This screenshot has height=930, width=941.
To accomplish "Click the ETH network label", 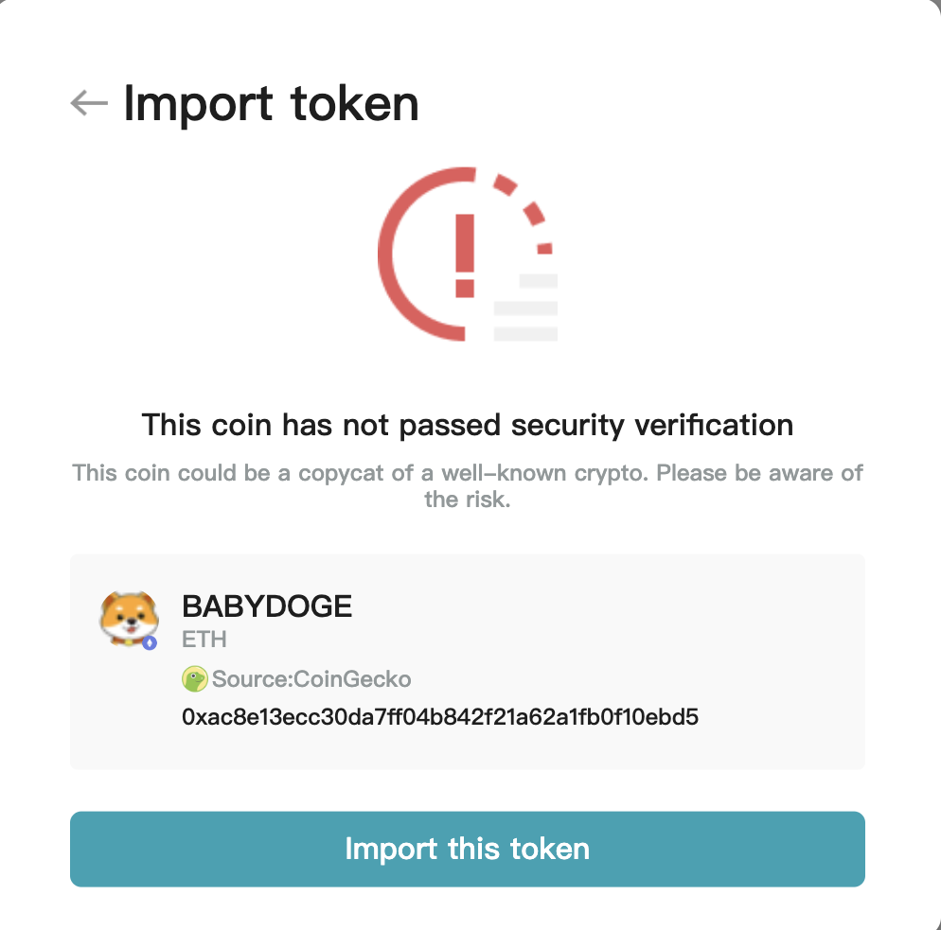I will tap(204, 640).
